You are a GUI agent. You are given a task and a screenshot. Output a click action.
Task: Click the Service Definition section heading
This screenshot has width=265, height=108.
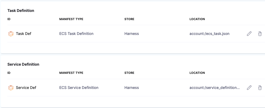coord(23,64)
